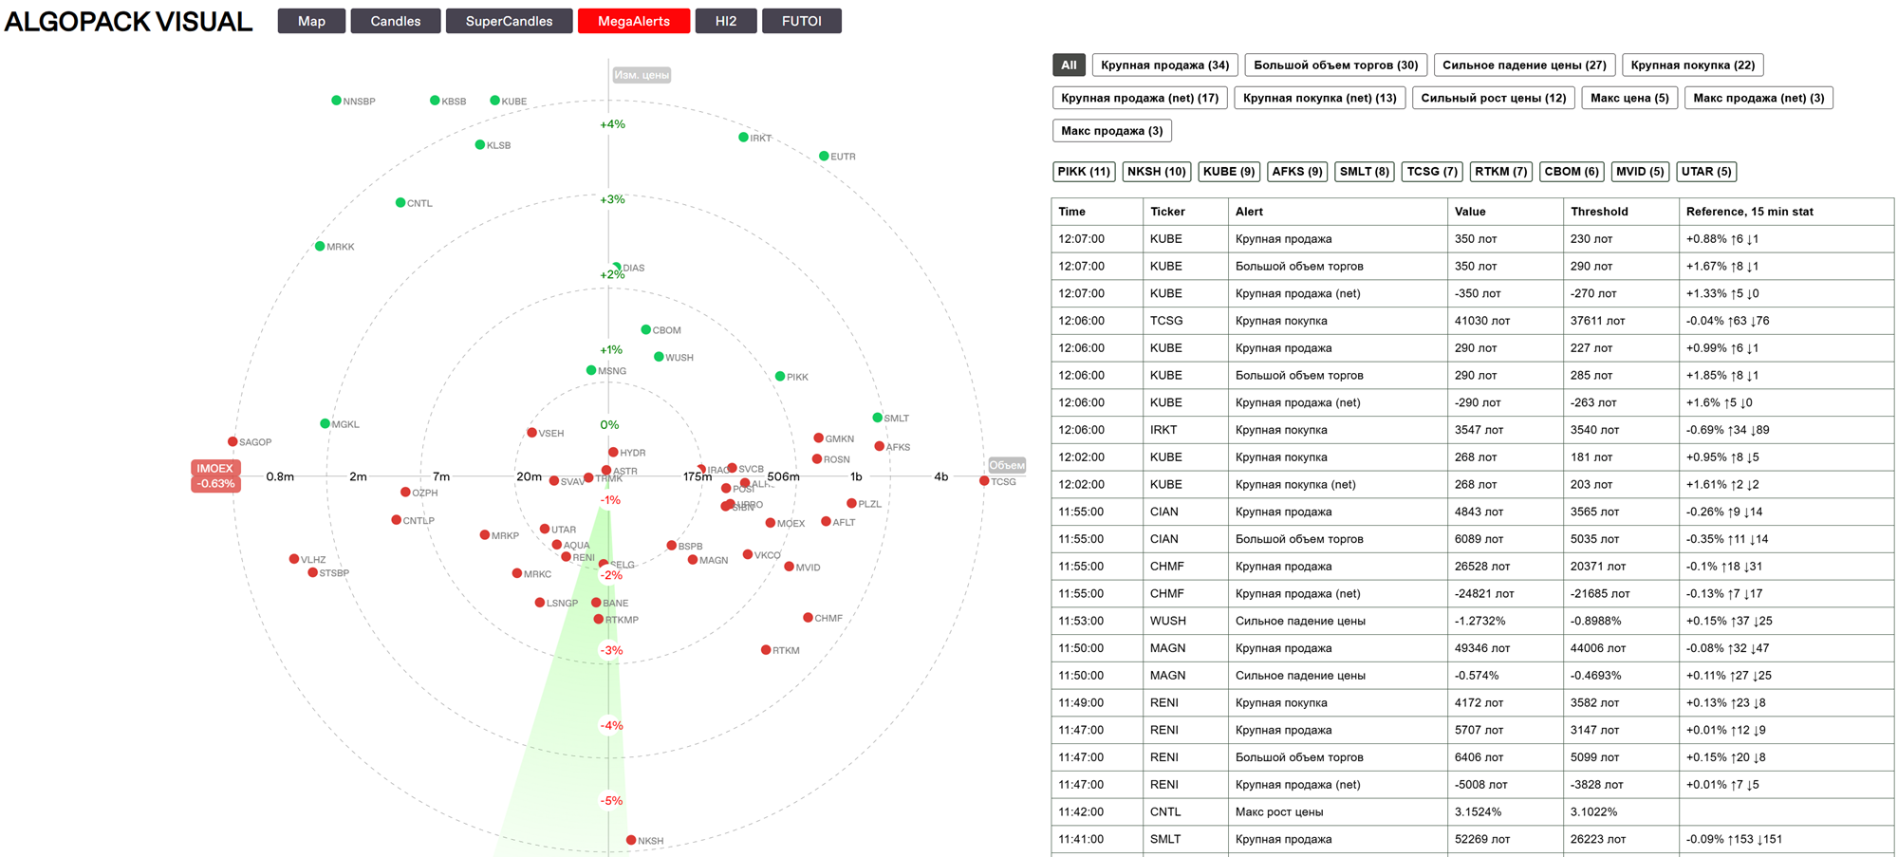Image resolution: width=1898 pixels, height=857 pixels.
Task: Click the Time column header
Action: [1072, 212]
